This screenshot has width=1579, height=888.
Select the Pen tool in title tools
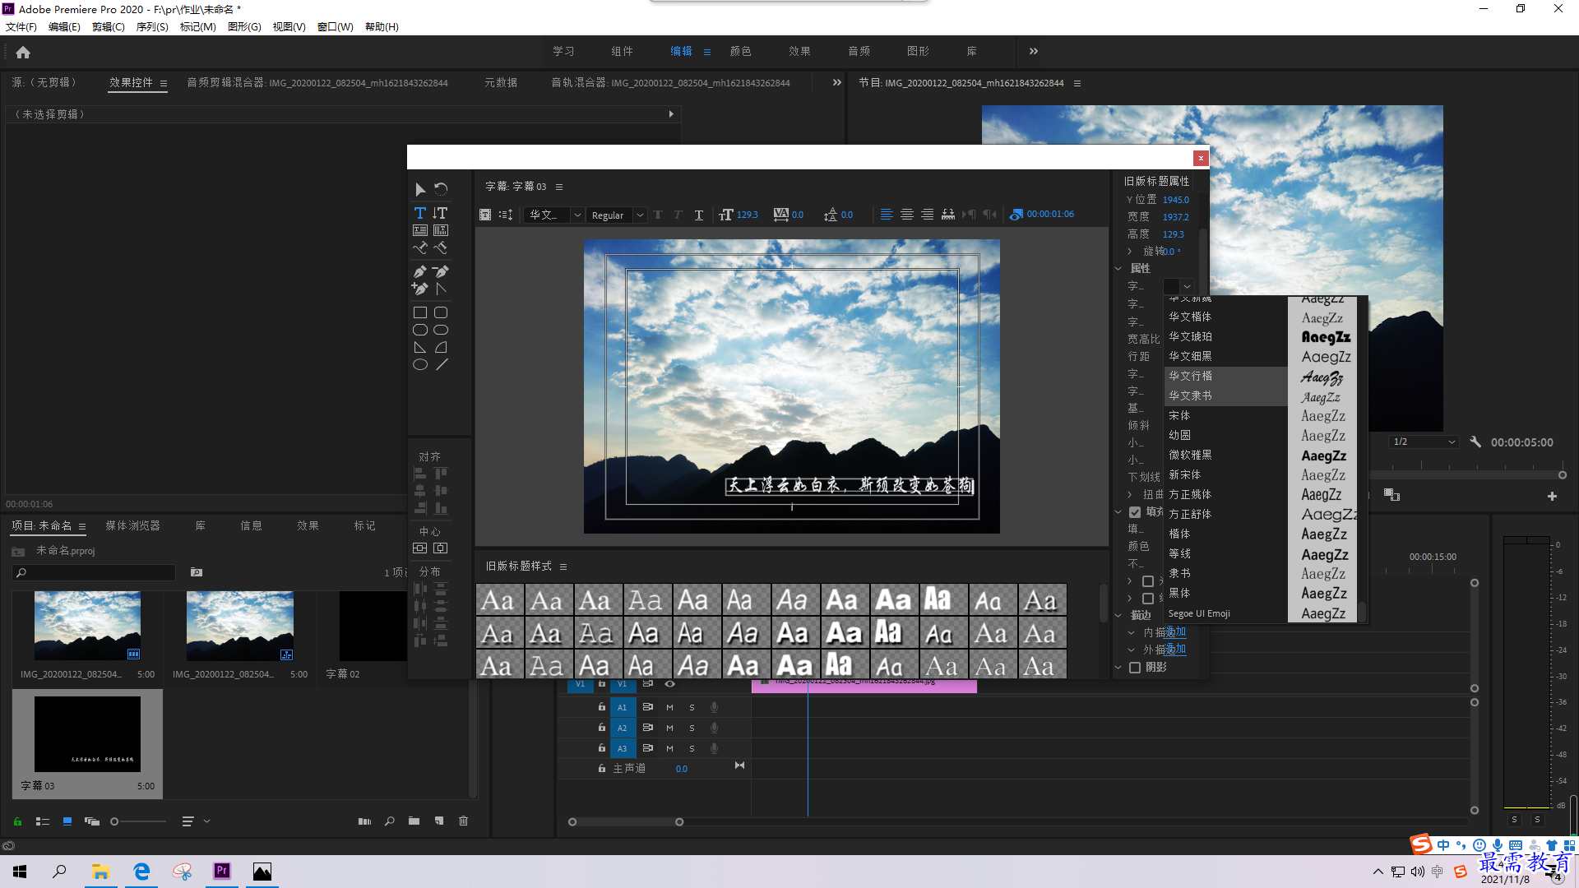pyautogui.click(x=420, y=271)
